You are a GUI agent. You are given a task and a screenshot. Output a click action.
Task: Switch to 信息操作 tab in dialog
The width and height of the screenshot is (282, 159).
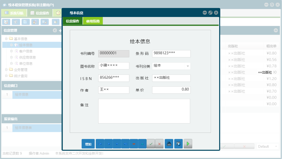(x=73, y=21)
